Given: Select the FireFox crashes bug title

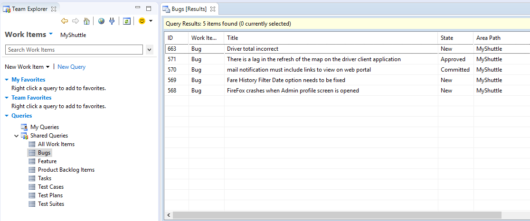Looking at the screenshot, I should [293, 91].
